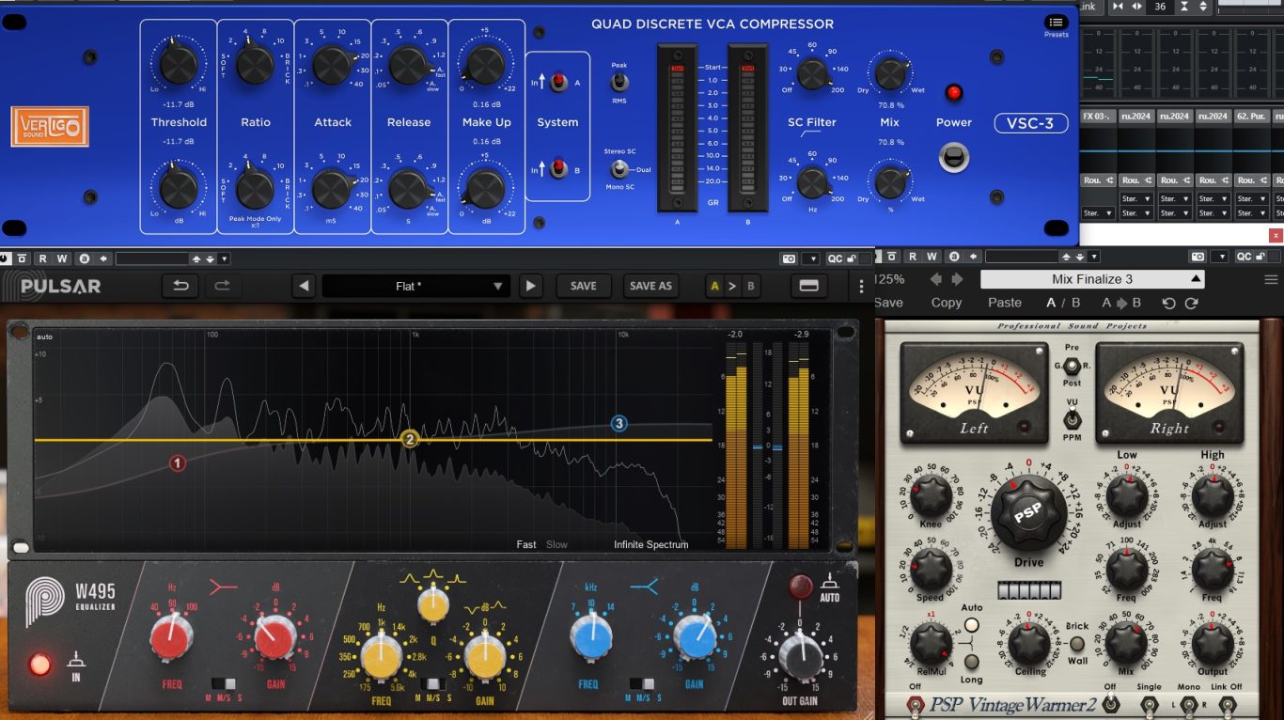Toggle the VSC-3 Power switch

point(953,157)
